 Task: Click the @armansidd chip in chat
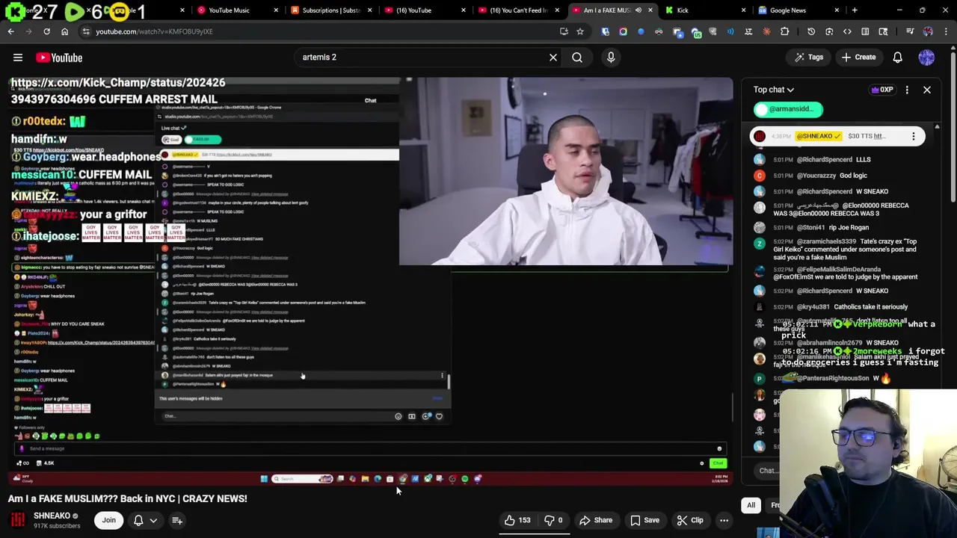point(788,109)
